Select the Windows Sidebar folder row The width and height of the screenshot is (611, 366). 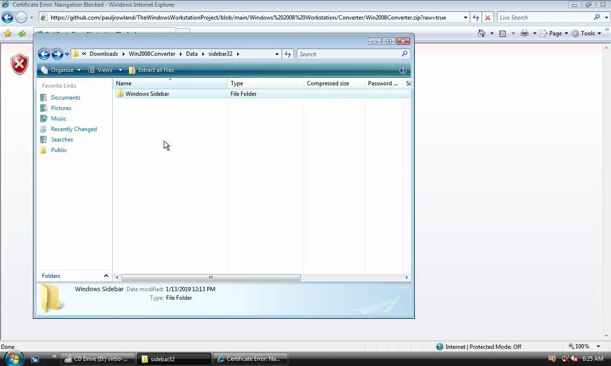(x=262, y=94)
